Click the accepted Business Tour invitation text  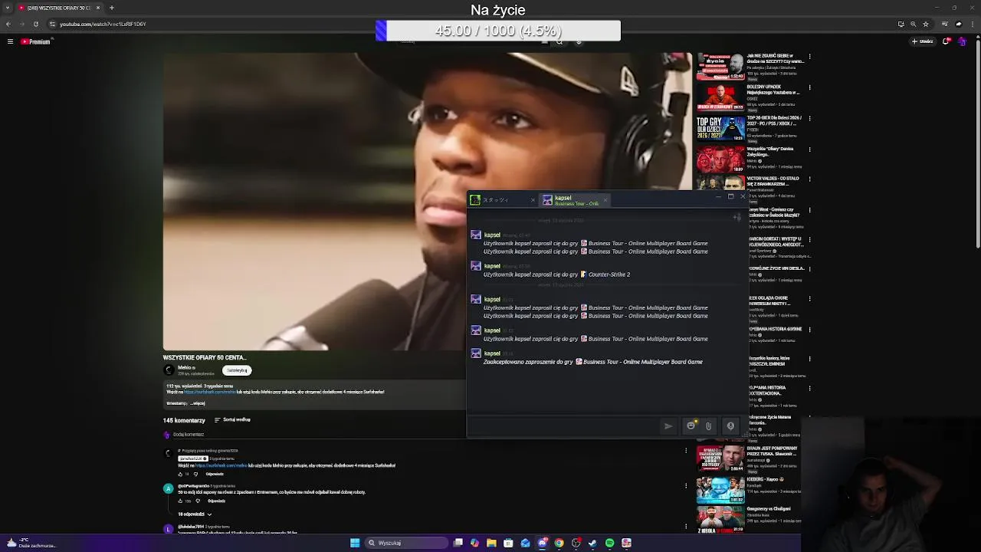(592, 362)
